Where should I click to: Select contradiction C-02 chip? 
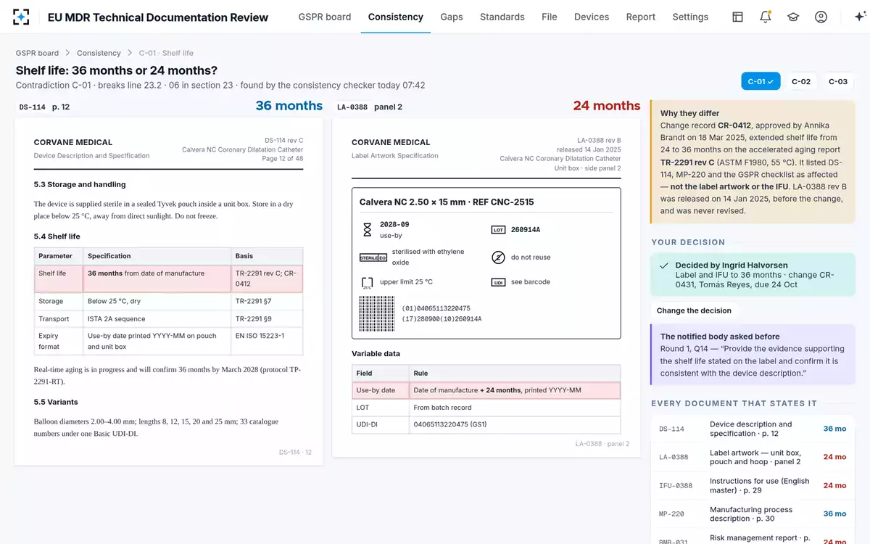click(x=801, y=81)
